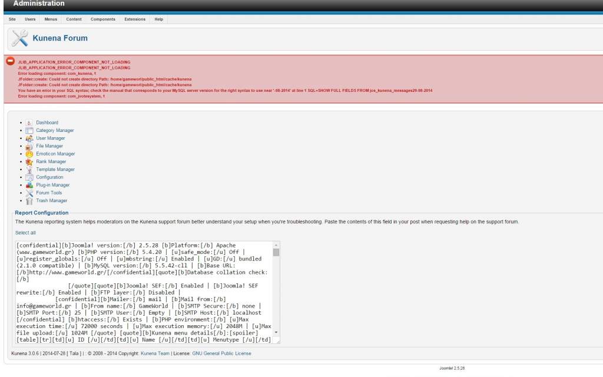Click the Dashboard icon in Kunena menu

click(29, 123)
